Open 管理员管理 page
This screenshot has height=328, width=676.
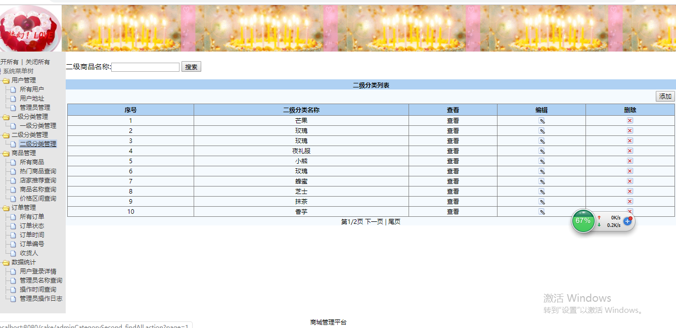pos(35,108)
